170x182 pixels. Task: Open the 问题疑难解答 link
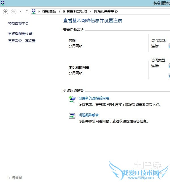(x=89, y=115)
